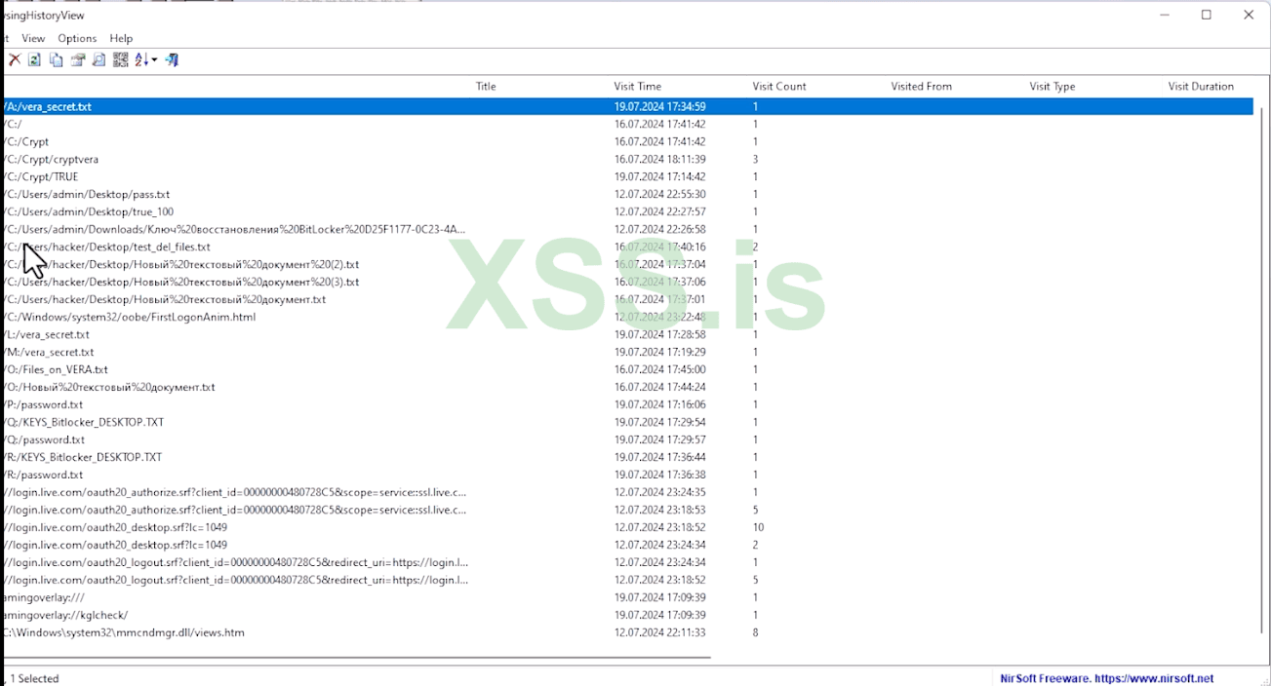Screen dimensions: 1271x686
Task: Select the C:/Users/admin/Desktop/pass.txt row
Action: coord(628,194)
